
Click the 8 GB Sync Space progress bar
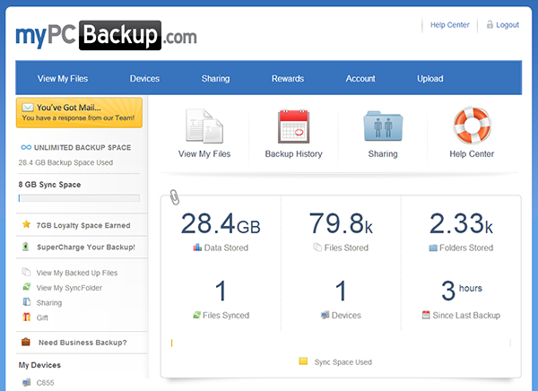(x=79, y=198)
